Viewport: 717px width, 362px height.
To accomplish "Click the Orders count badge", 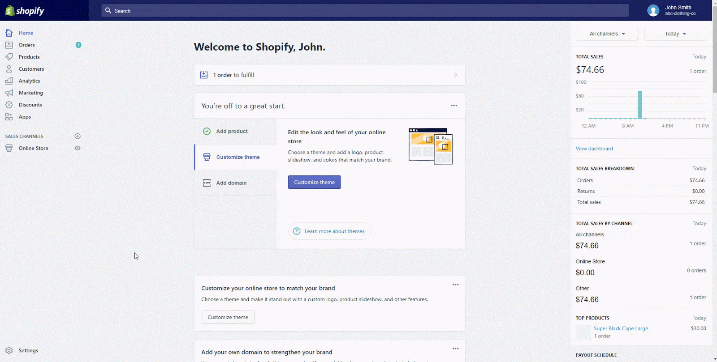I will click(x=78, y=45).
